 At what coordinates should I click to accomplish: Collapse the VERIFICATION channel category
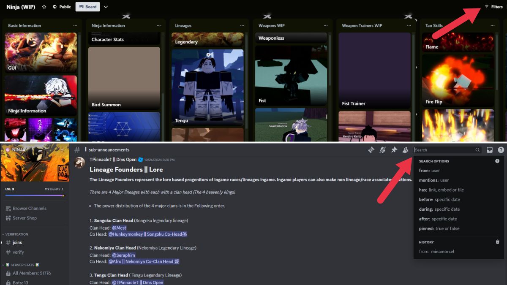pos(17,234)
